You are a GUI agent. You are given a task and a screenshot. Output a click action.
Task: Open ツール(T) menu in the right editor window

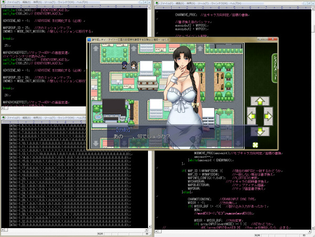(203, 3)
